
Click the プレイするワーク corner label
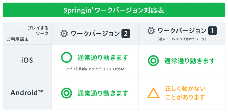click(x=38, y=31)
